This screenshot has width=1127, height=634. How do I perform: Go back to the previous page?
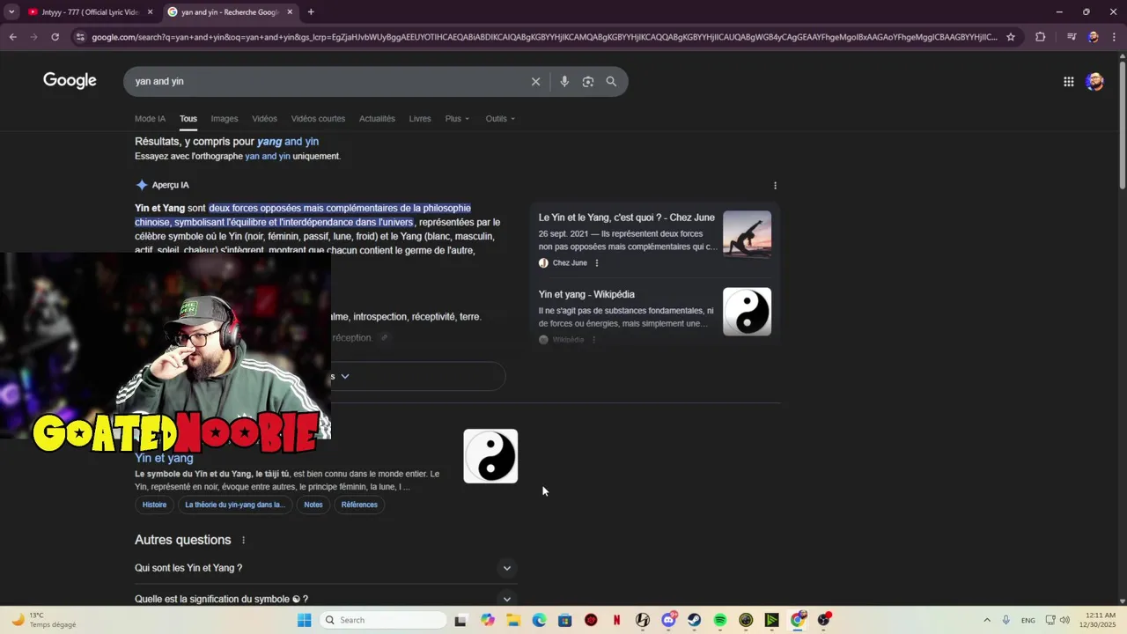12,37
